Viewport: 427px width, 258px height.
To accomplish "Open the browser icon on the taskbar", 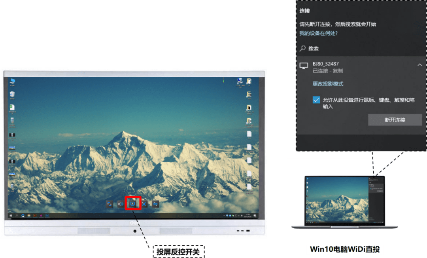I will pyautogui.click(x=23, y=216).
